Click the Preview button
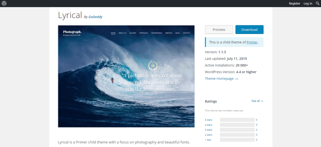Image resolution: width=321 pixels, height=147 pixels. click(x=219, y=30)
